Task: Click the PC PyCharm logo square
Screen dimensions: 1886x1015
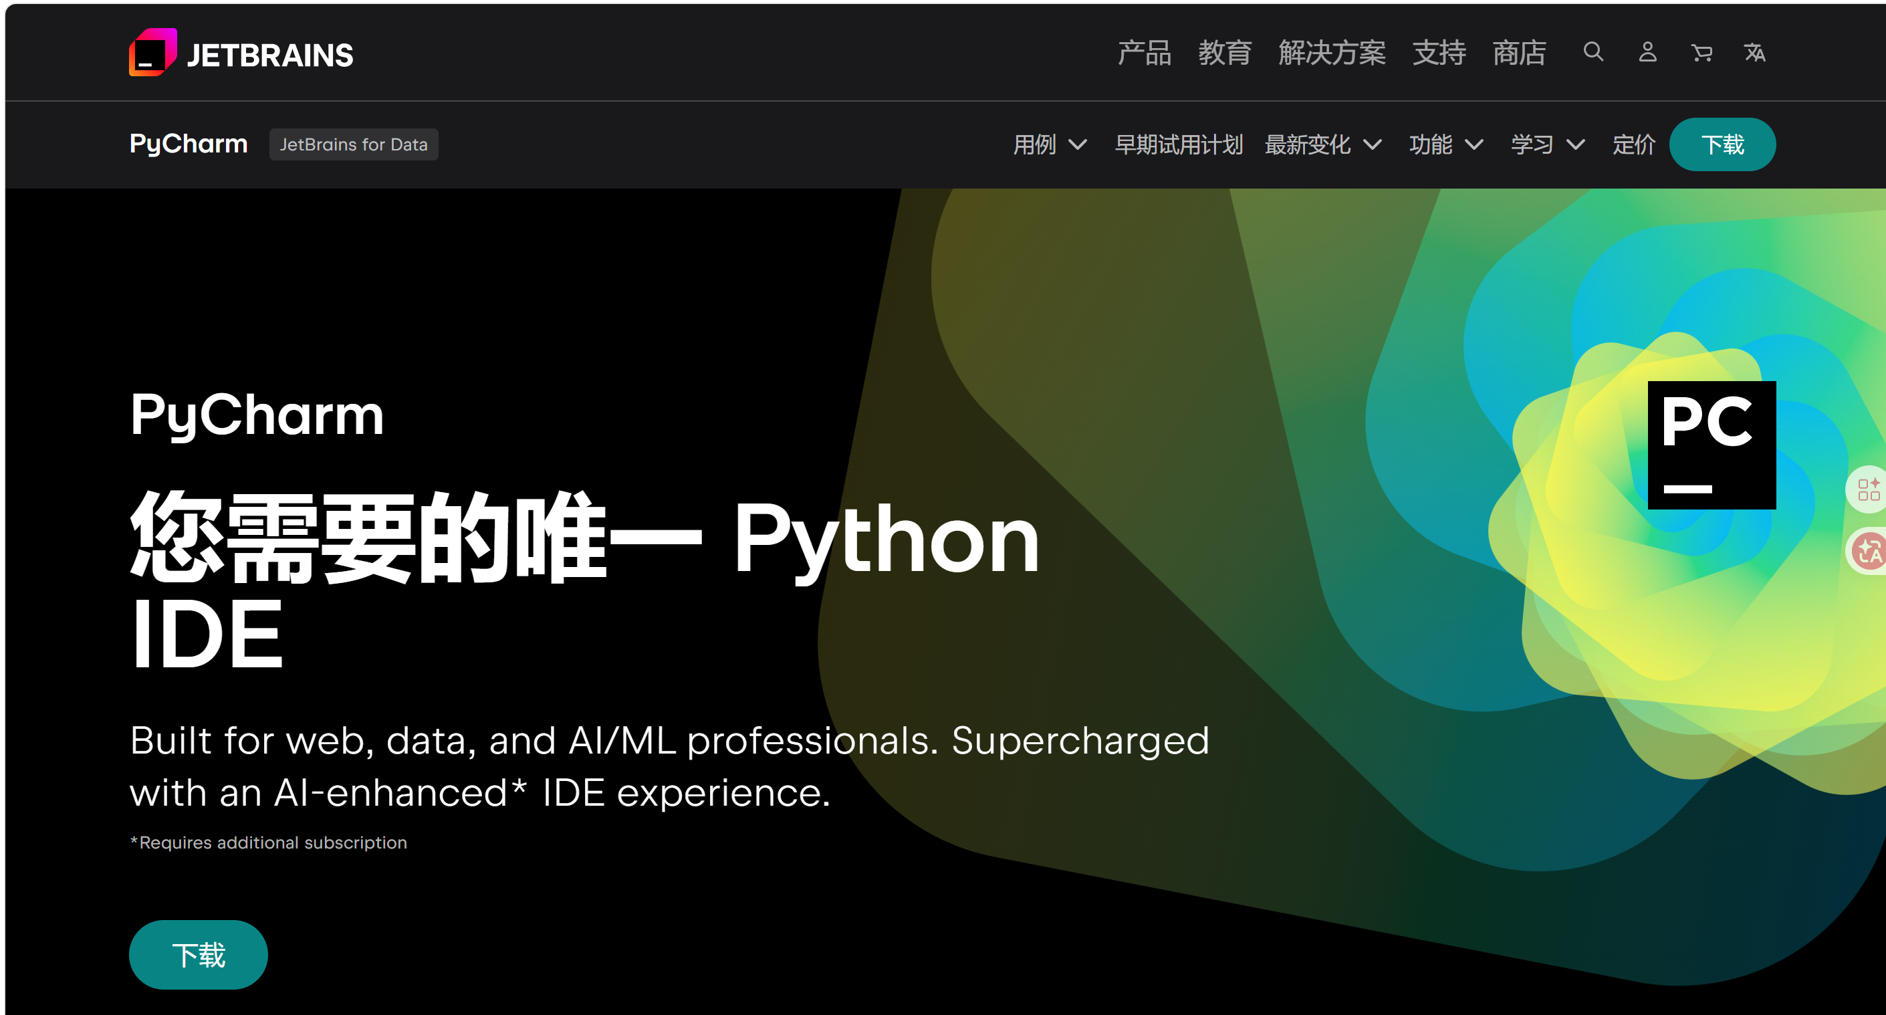Action: click(1711, 445)
